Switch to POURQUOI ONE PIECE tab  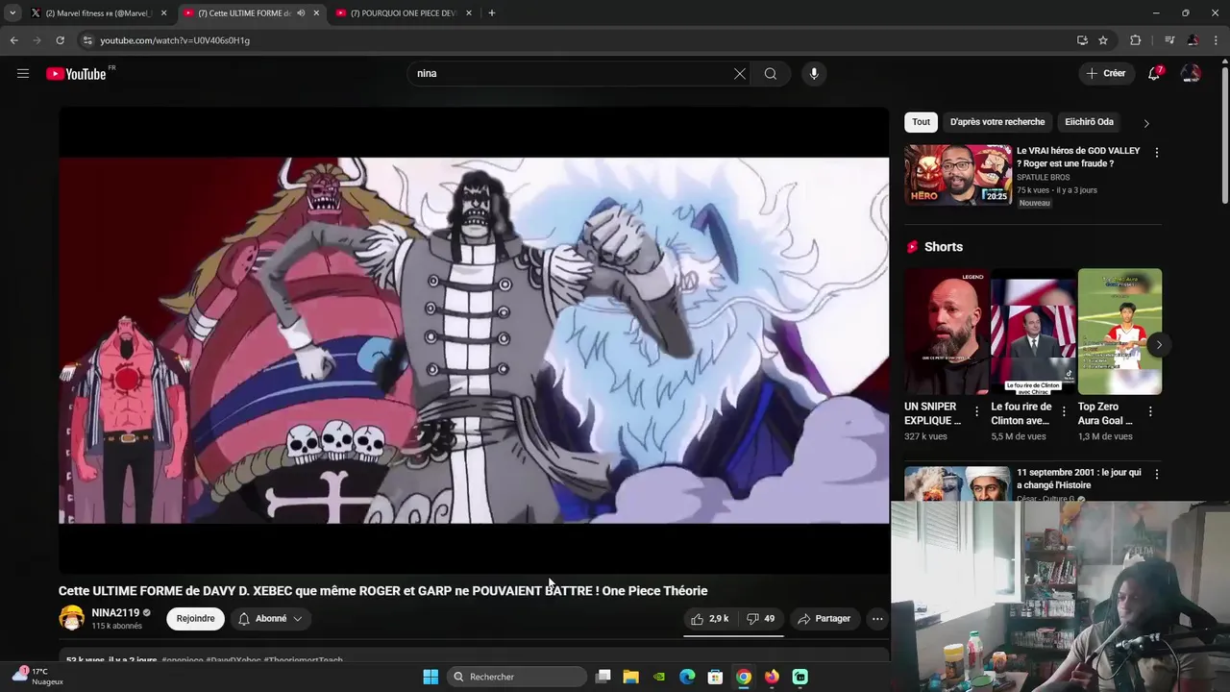coord(404,13)
